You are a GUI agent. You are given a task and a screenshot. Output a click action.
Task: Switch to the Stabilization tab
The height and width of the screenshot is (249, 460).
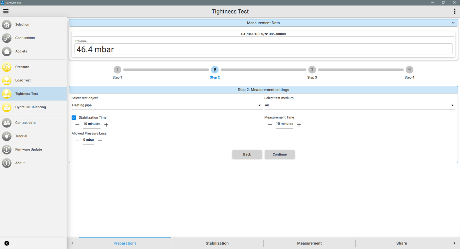[x=217, y=243]
